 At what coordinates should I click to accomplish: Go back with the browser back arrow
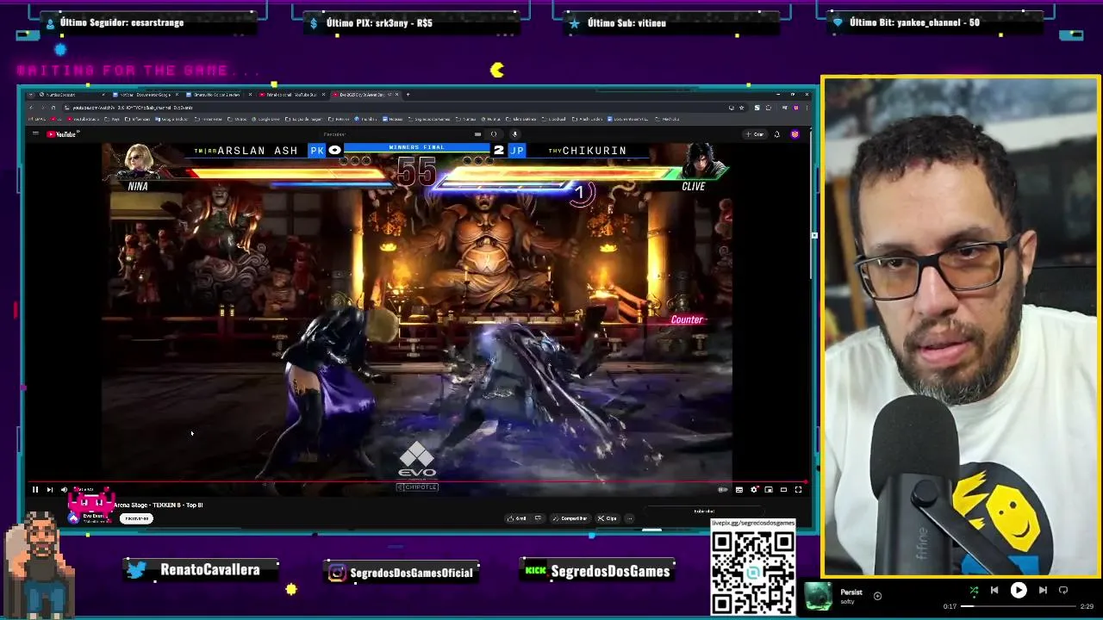31,108
